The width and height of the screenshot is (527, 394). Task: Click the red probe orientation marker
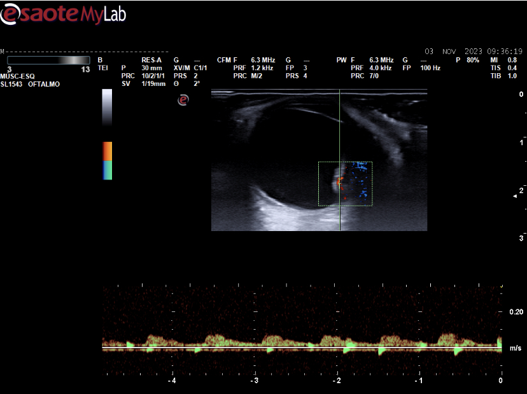[183, 100]
